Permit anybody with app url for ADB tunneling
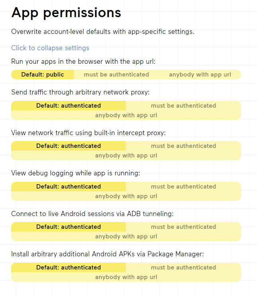 [126, 236]
